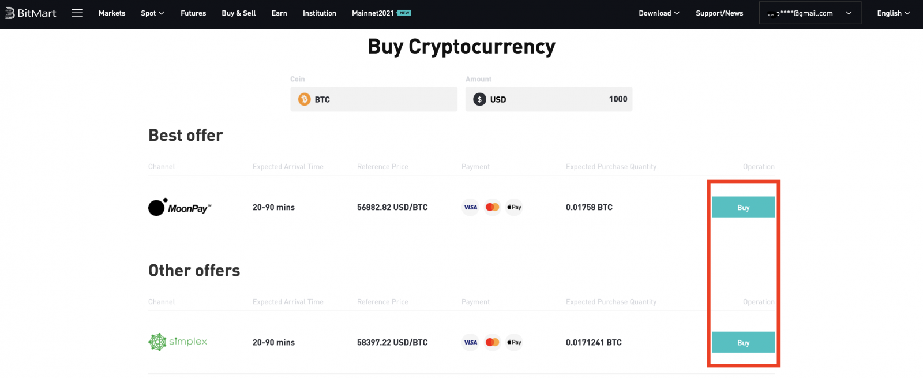Open the Markets menu item
The width and height of the screenshot is (923, 378).
[x=112, y=13]
